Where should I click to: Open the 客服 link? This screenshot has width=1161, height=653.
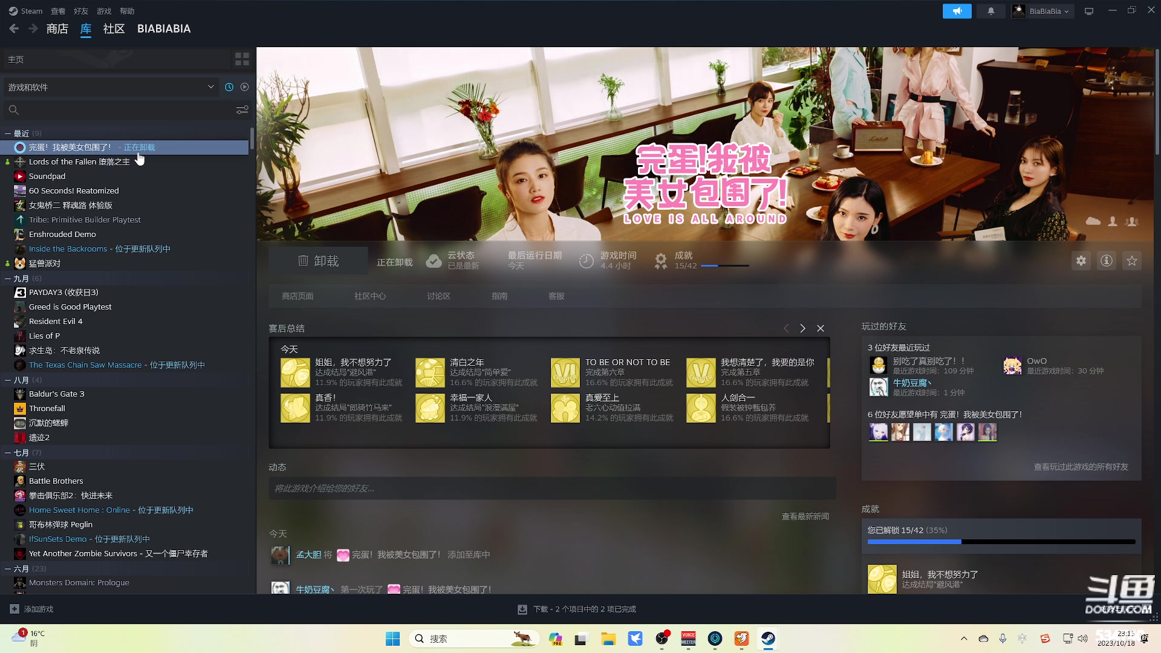(556, 296)
